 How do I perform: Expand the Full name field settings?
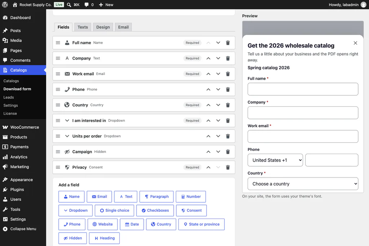[x=144, y=43]
